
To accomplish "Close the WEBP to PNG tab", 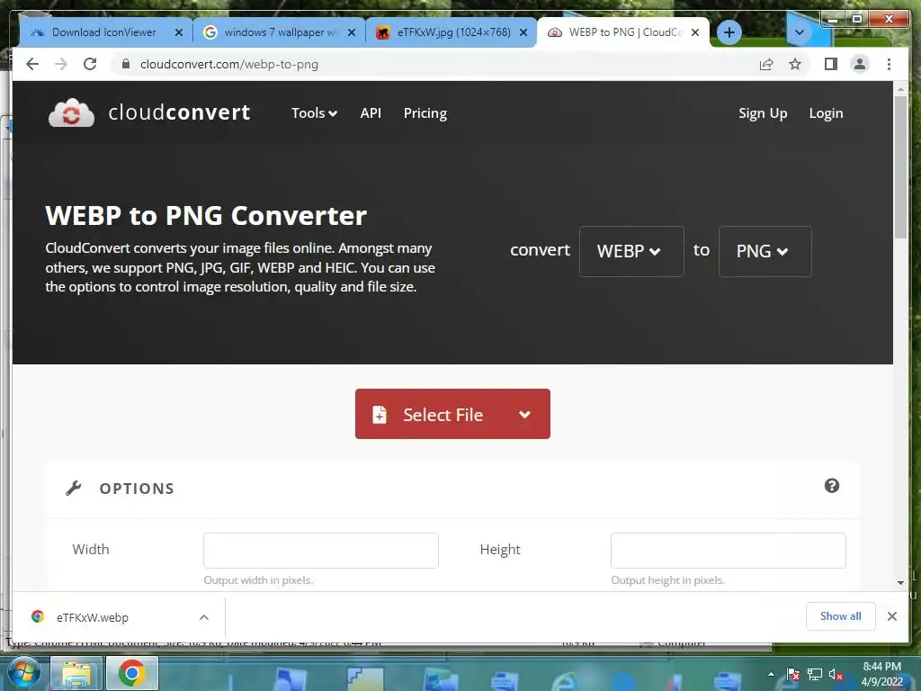I will click(695, 32).
